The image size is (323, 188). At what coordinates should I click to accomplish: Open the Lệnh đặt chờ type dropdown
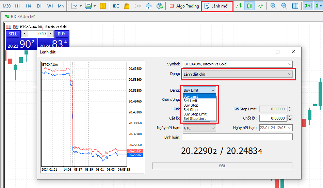click(x=238, y=74)
